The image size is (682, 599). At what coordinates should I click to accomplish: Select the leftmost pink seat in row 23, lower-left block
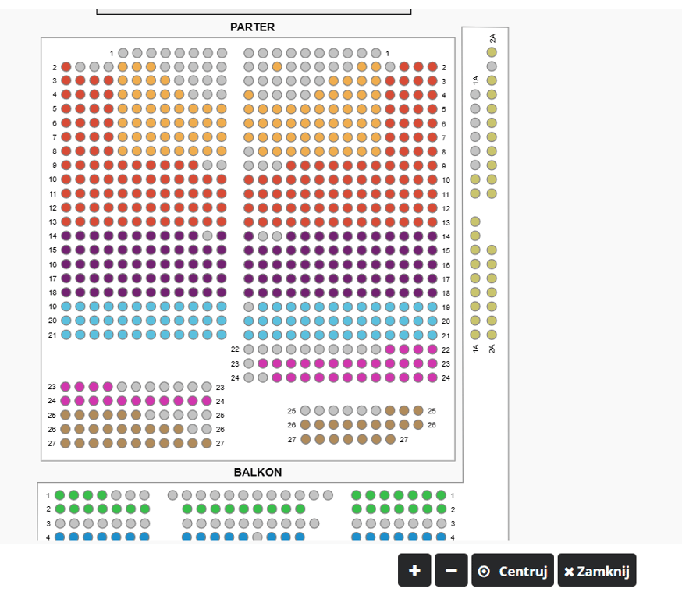tap(66, 387)
